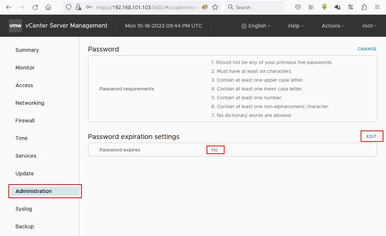Switch to the Firewall section
The height and width of the screenshot is (236, 386).
tap(25, 121)
